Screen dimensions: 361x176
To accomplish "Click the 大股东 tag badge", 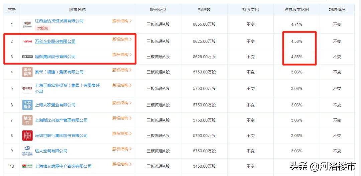I will 42,28.
